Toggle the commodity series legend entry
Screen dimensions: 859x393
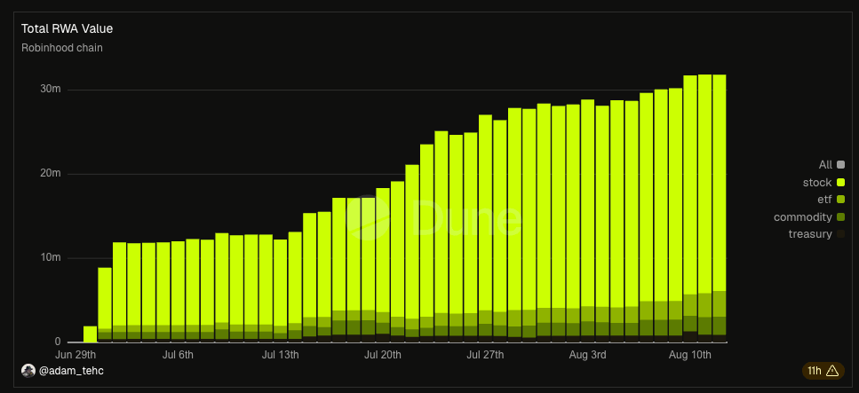pos(809,217)
